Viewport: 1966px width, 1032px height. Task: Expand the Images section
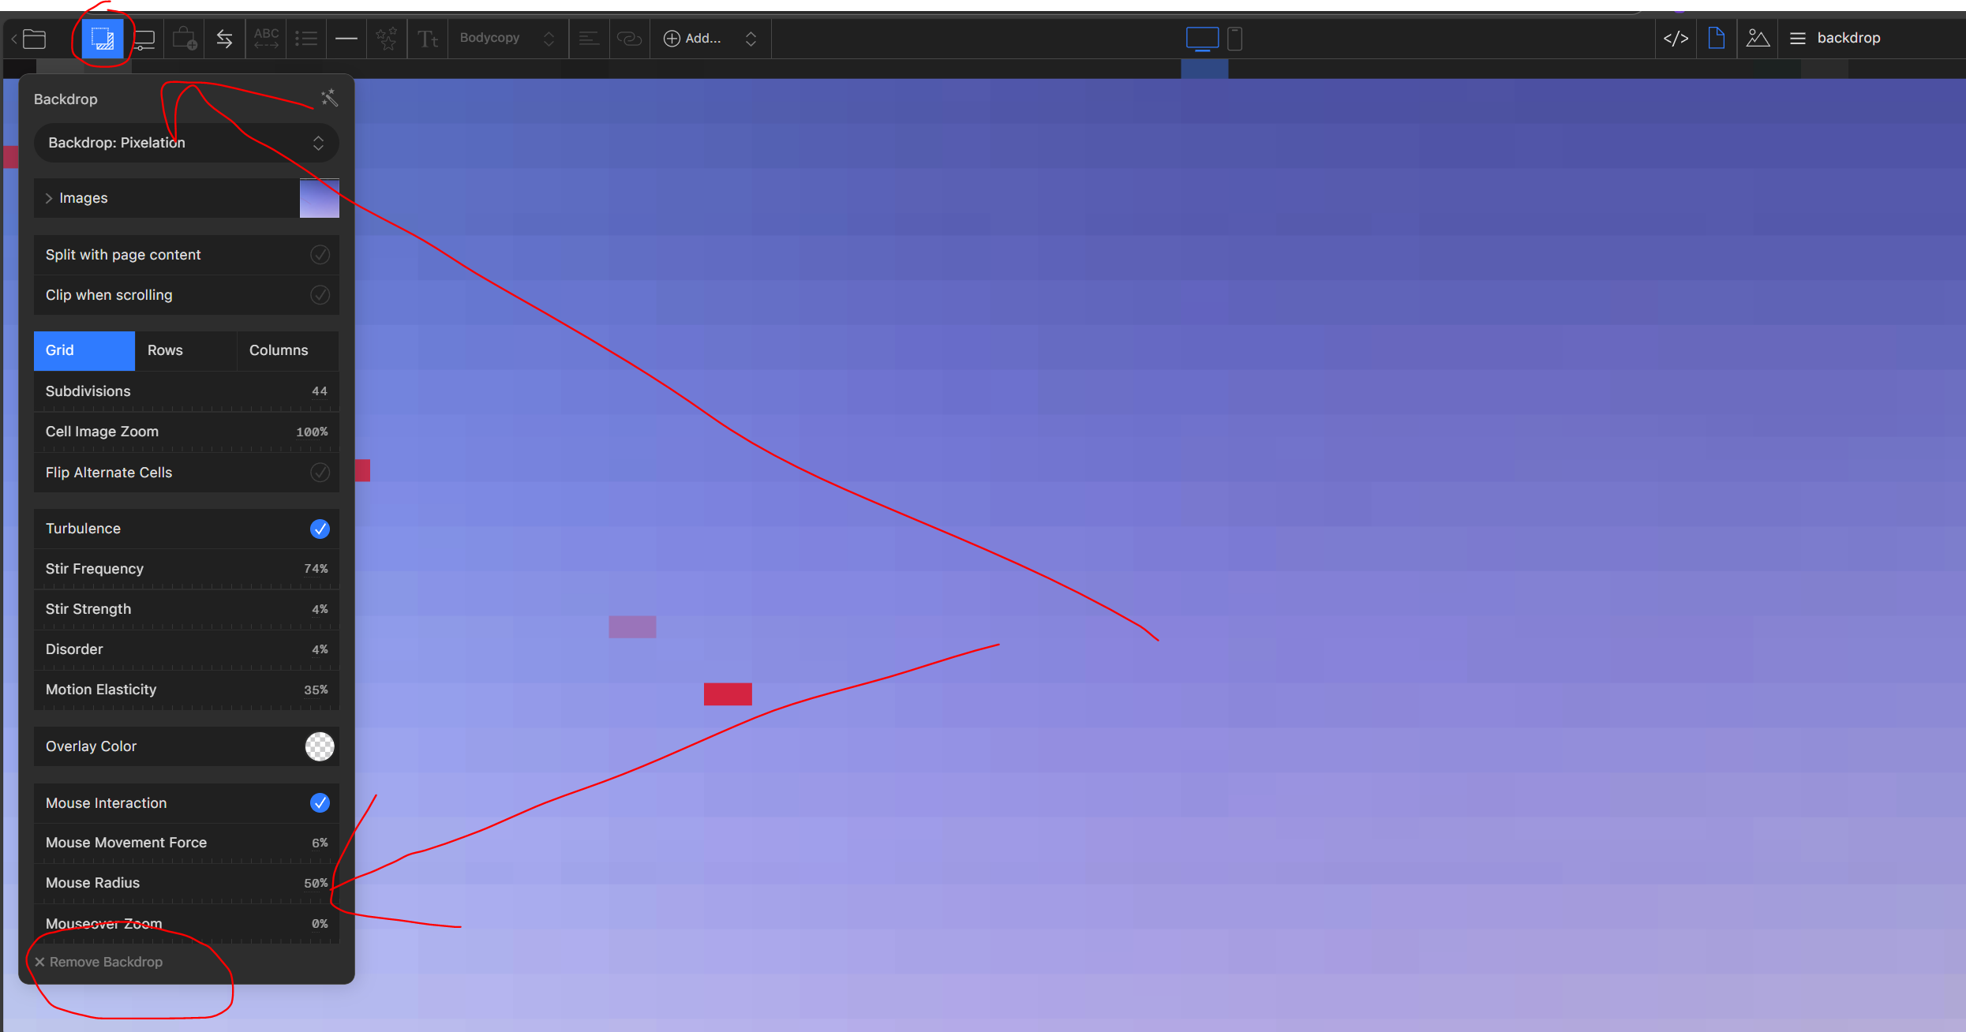[x=49, y=198]
